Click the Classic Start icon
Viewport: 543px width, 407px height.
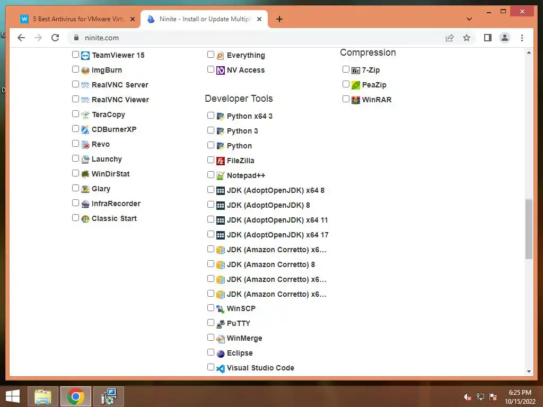tap(85, 219)
